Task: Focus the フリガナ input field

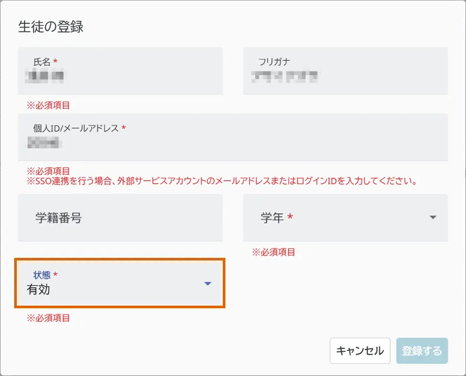Action: click(x=345, y=77)
